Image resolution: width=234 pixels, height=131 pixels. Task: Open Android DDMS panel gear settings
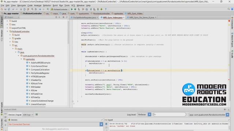point(225,110)
